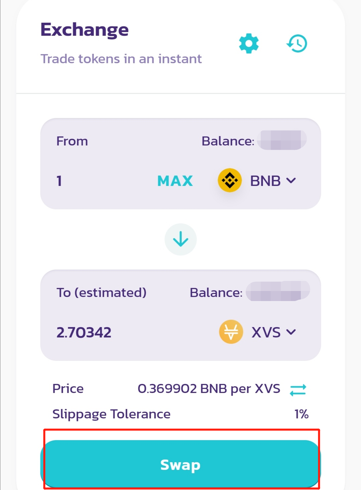Click the down arrow to switch tokens
Viewport: 361px width, 490px height.
coord(180,239)
